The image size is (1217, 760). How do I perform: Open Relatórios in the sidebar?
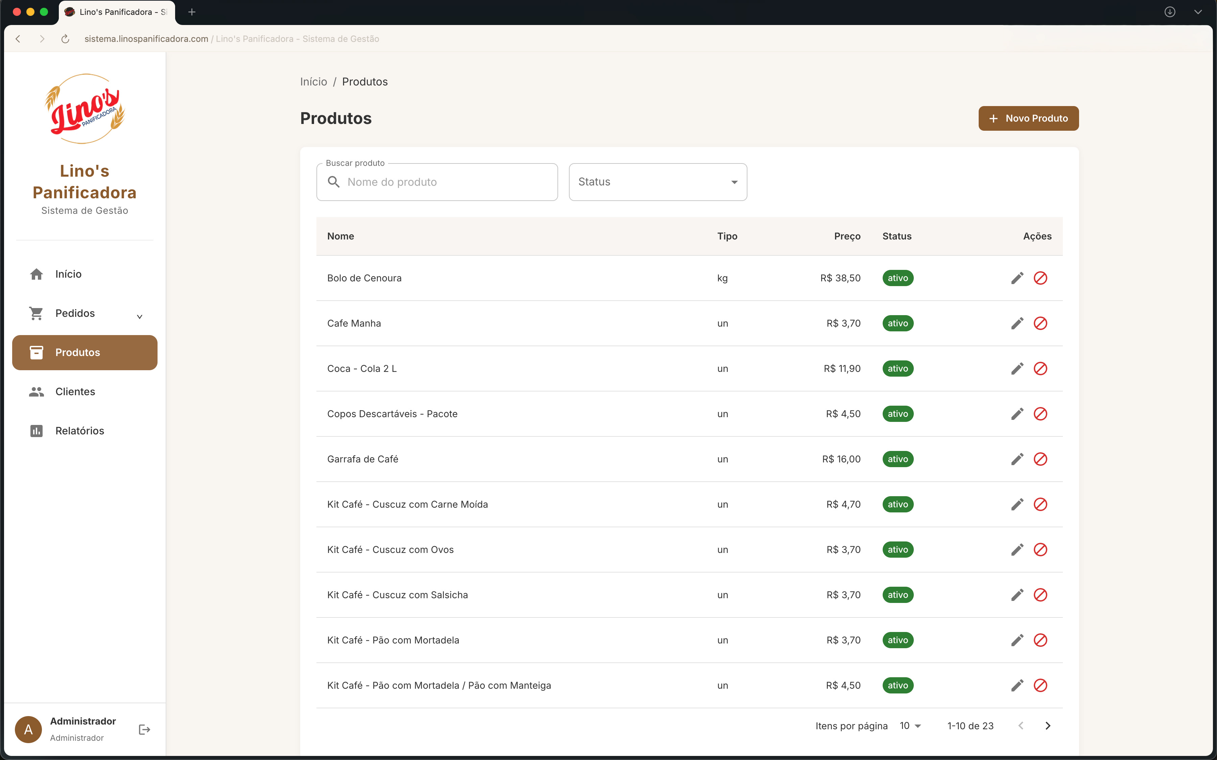pyautogui.click(x=85, y=431)
